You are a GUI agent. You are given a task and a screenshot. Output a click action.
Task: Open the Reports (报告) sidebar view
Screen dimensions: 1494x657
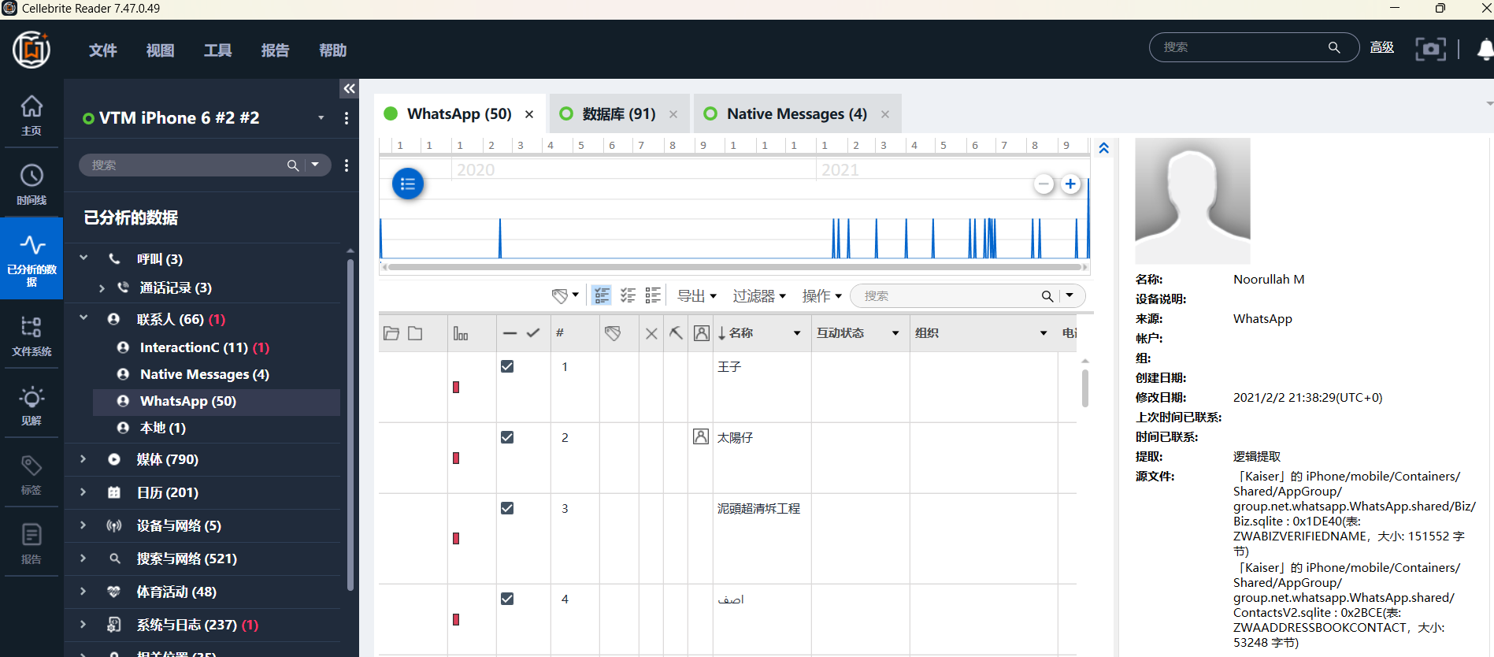coord(32,544)
